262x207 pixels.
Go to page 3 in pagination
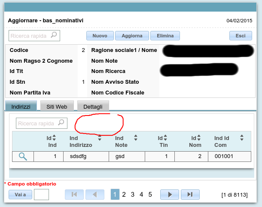point(133,195)
